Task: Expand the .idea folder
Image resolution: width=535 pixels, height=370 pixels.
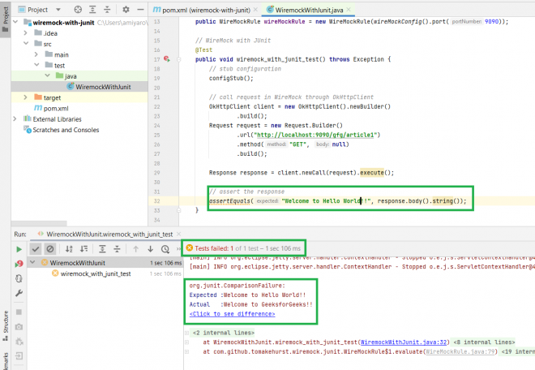Action: click(x=25, y=33)
